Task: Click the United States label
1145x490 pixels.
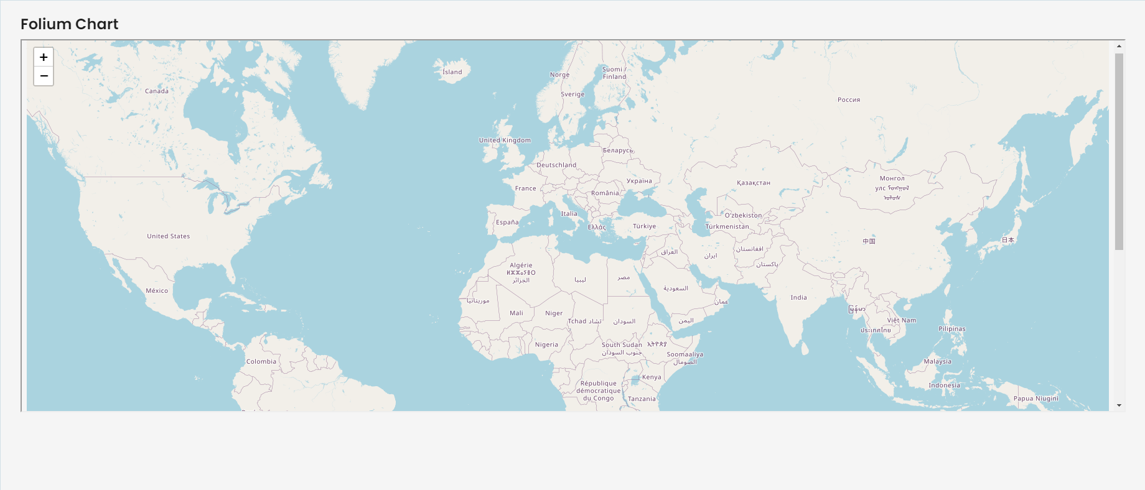Action: pyautogui.click(x=169, y=236)
